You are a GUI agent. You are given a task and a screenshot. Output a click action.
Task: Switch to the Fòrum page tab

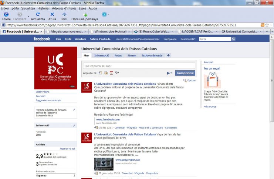point(132,55)
